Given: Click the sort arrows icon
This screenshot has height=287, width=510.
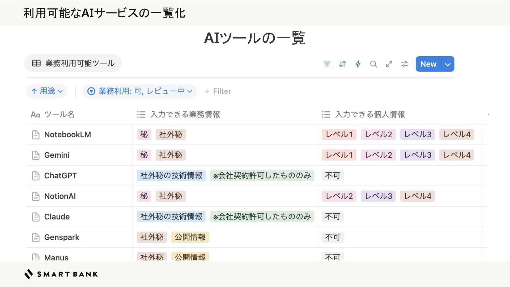Looking at the screenshot, I should [x=342, y=64].
